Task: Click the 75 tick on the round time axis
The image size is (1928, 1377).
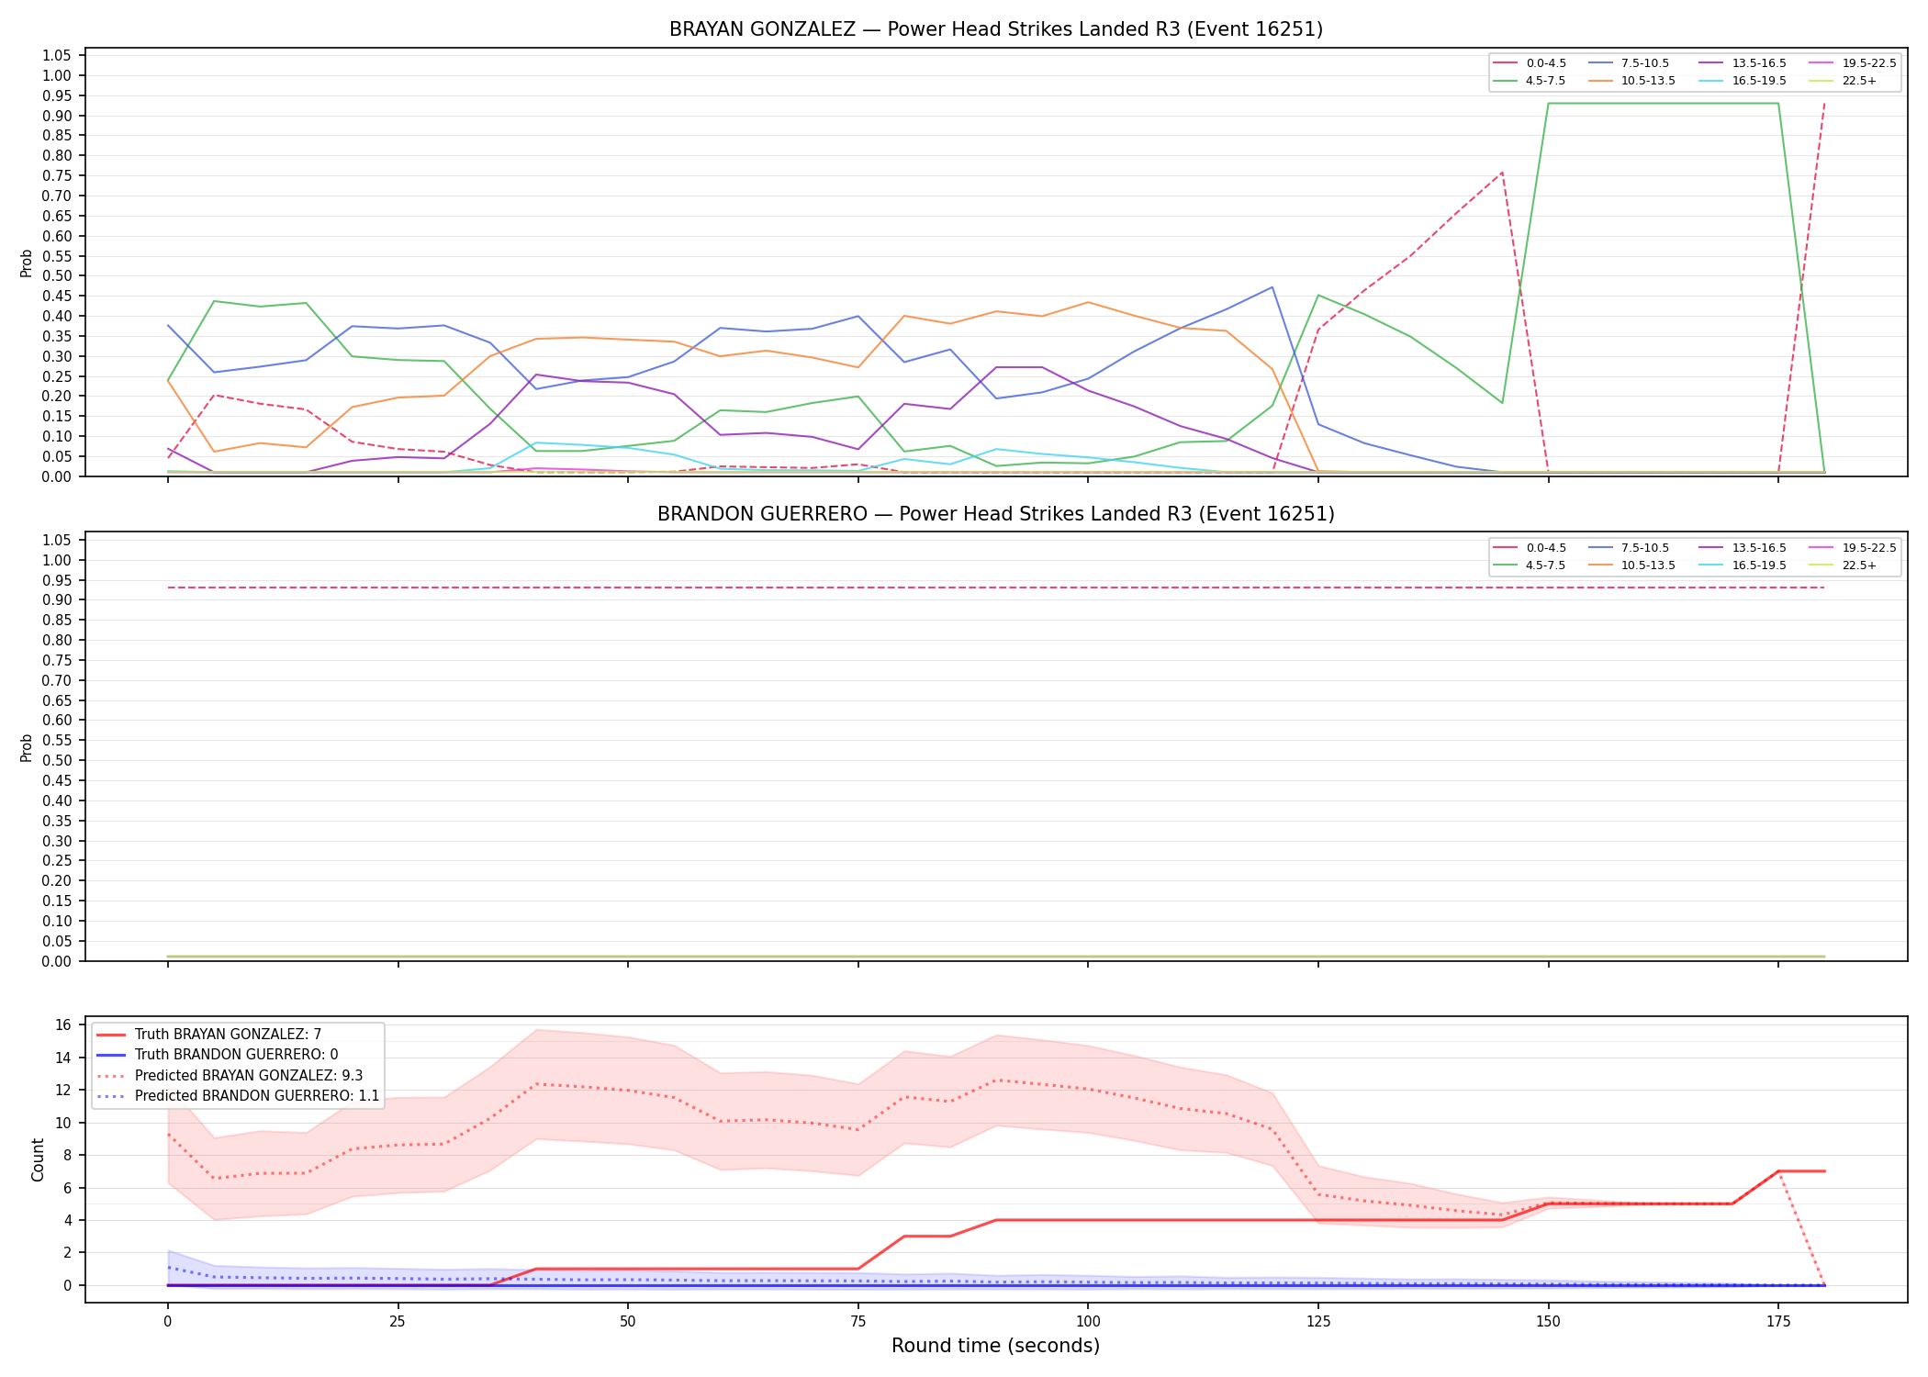Action: tap(858, 1322)
